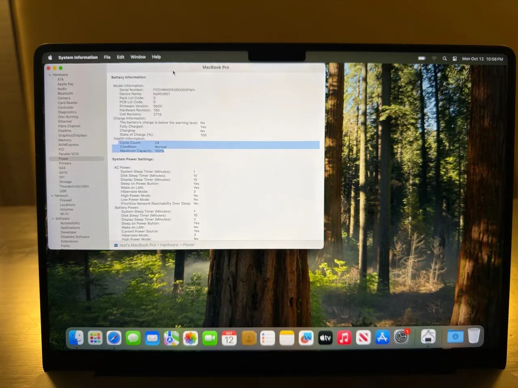
Task: Select Memory in the sidebar
Action: click(65, 140)
